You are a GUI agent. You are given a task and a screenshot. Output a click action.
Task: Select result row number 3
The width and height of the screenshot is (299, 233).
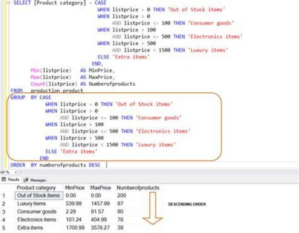point(4,212)
